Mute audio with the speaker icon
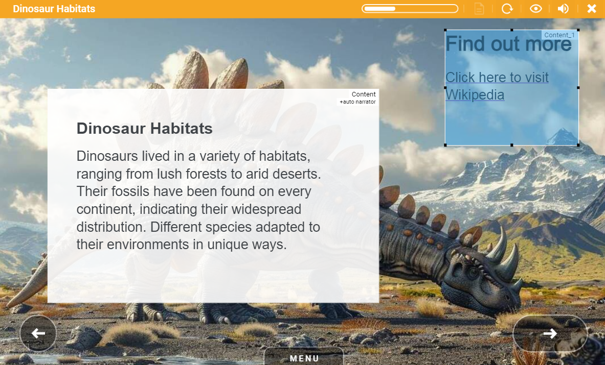The width and height of the screenshot is (605, 365). click(563, 9)
